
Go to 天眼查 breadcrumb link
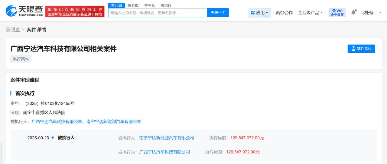pyautogui.click(x=13, y=30)
